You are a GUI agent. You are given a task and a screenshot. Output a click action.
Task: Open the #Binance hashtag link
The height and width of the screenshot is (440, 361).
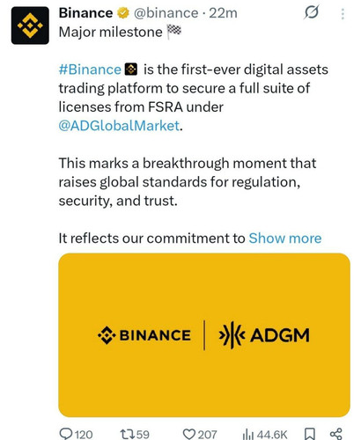coord(90,70)
